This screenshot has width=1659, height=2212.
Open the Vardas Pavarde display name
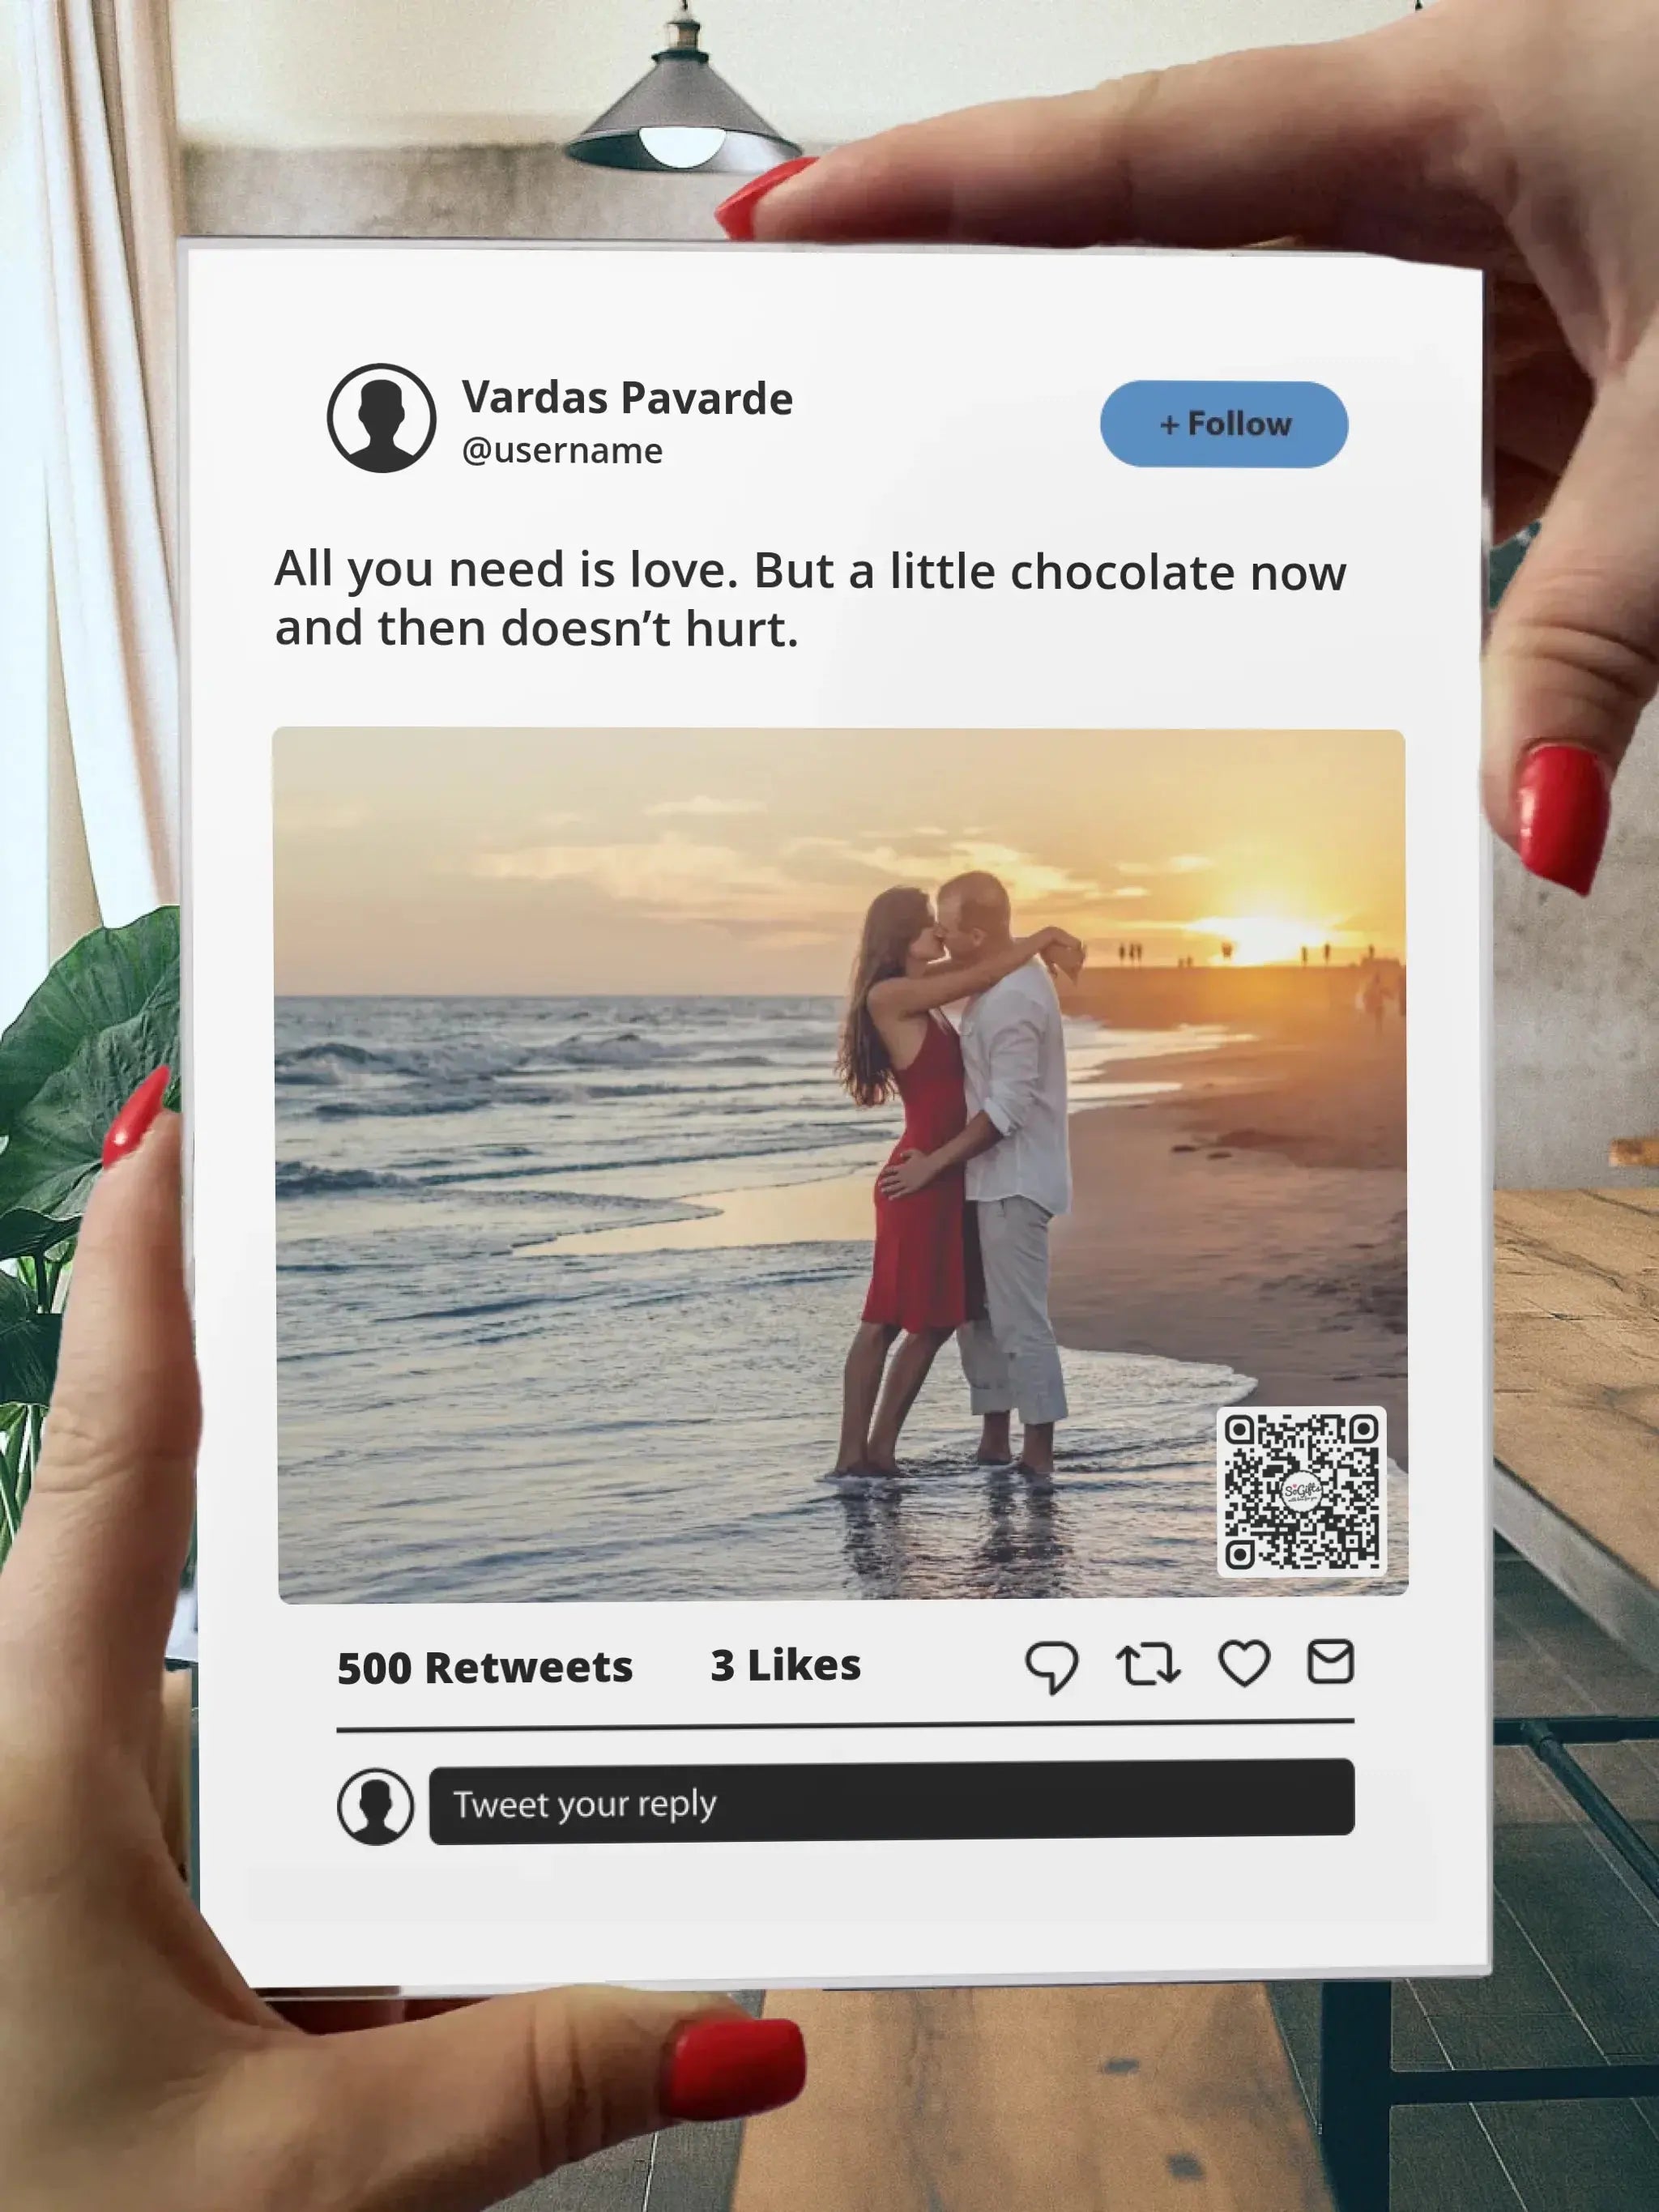click(x=627, y=397)
